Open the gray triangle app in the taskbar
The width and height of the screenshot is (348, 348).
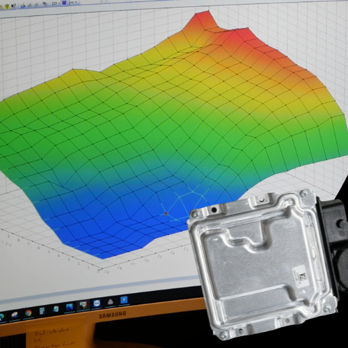tap(111, 302)
